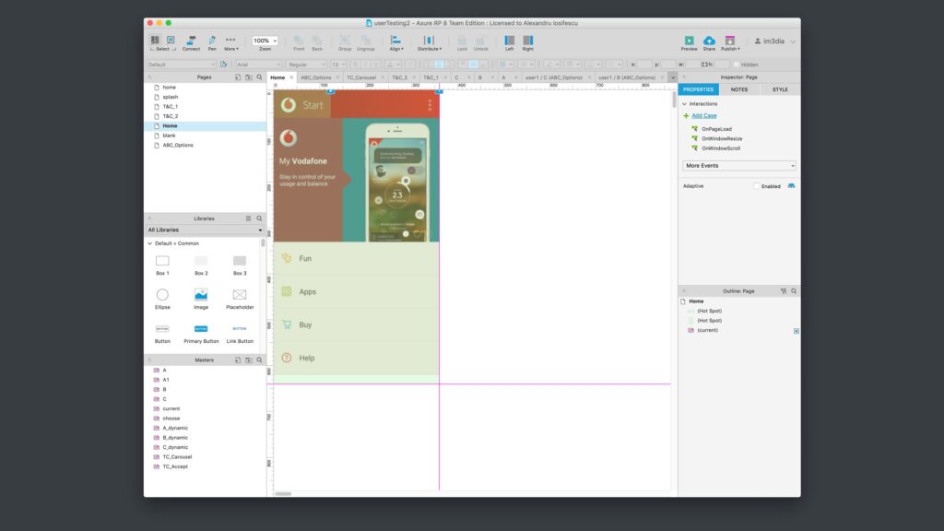Click the Align Left toolbar icon
The width and height of the screenshot is (944, 531).
[509, 41]
